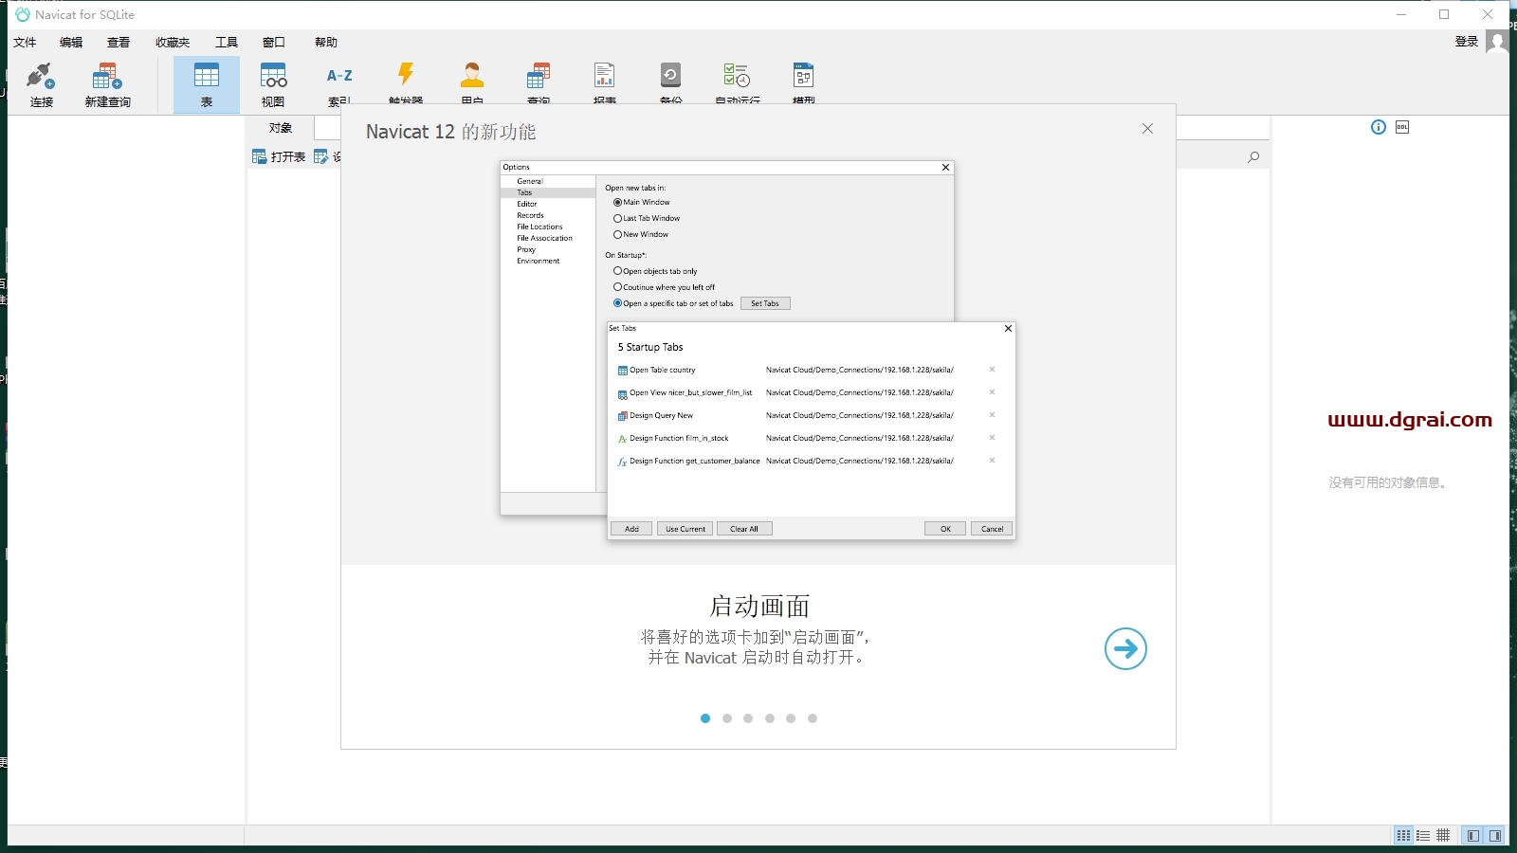Click the user avatar icon next to 登录
This screenshot has width=1517, height=853.
pyautogui.click(x=1497, y=42)
